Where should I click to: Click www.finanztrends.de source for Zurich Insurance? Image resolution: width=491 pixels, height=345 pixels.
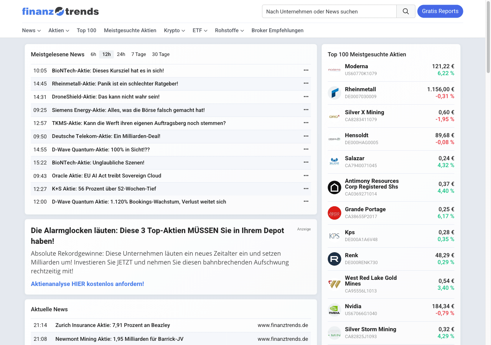(x=283, y=325)
